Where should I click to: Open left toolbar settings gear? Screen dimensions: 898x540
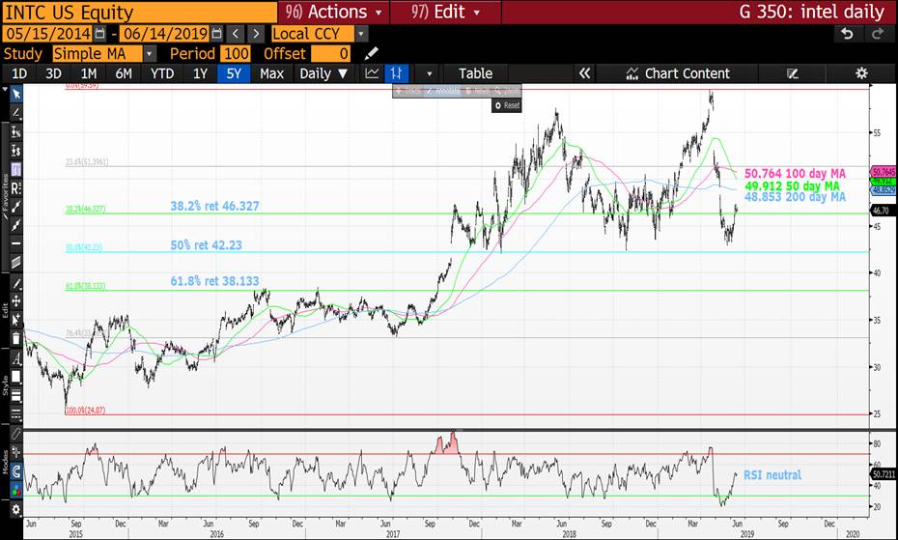(16, 509)
